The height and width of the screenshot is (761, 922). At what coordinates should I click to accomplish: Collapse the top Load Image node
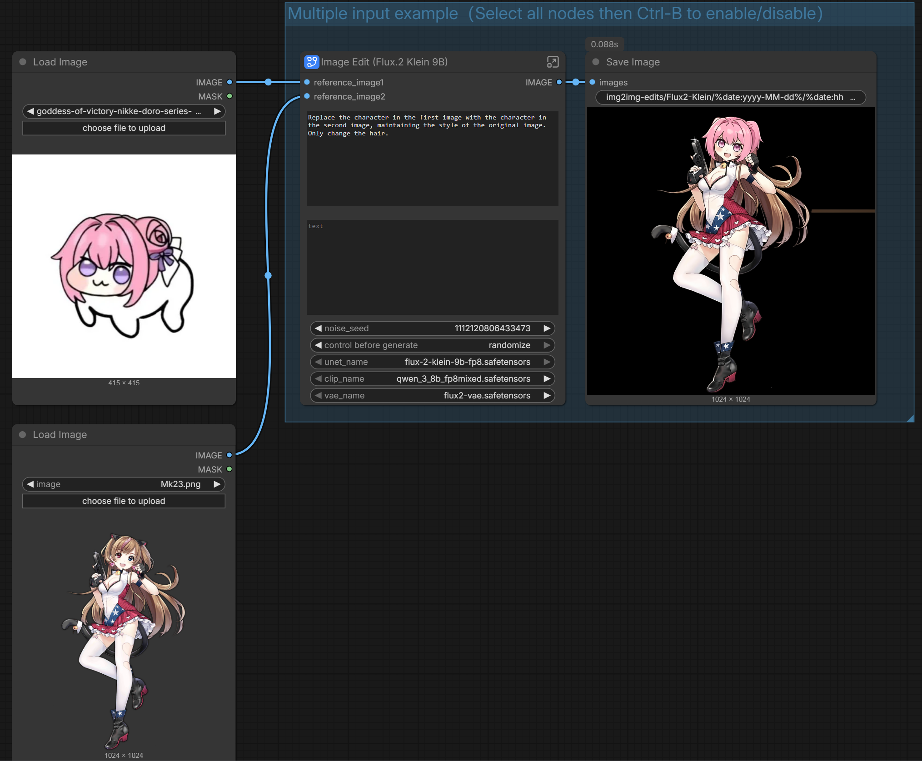click(x=23, y=62)
